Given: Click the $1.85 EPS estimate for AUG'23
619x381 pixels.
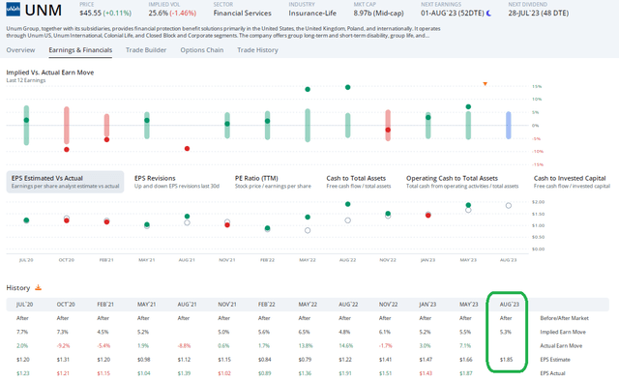Looking at the screenshot, I should tap(506, 360).
